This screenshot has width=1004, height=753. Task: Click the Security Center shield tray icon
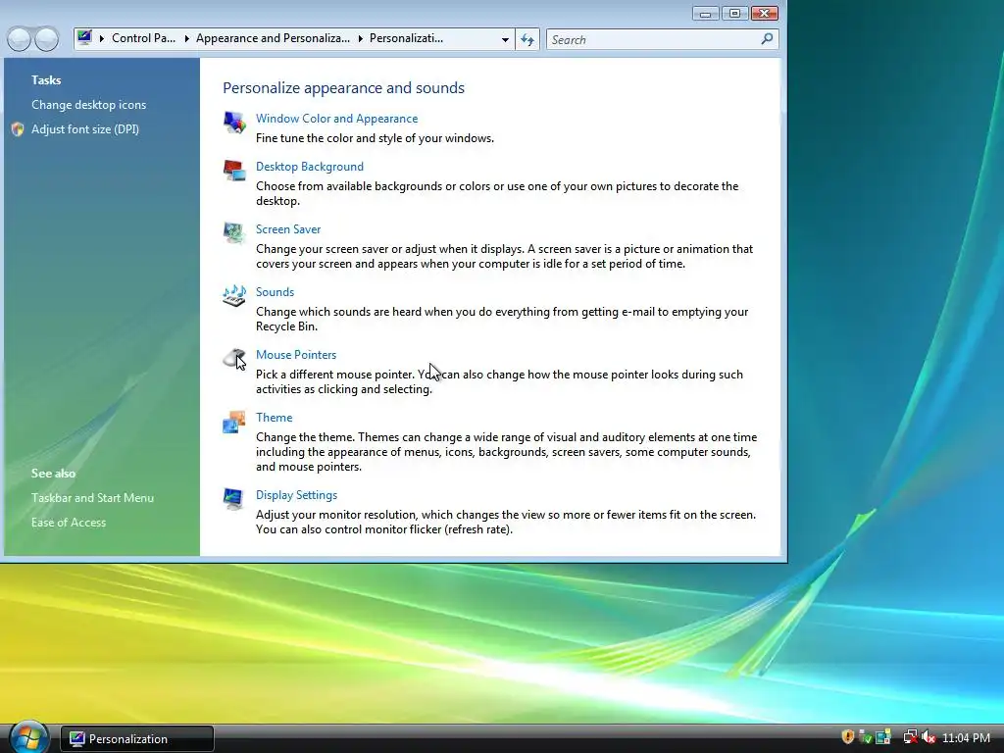pyautogui.click(x=848, y=737)
